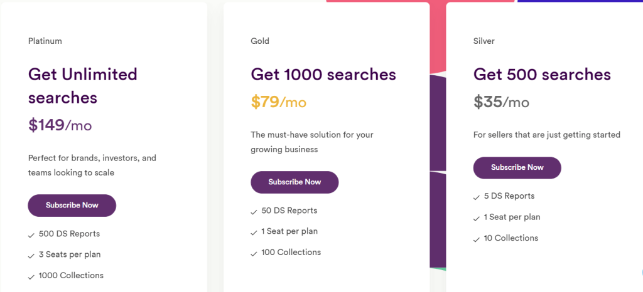Select the Get 500 searches heading

542,75
